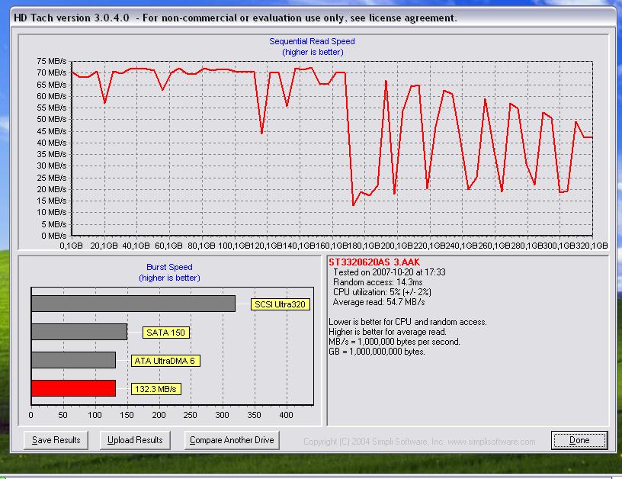Click the Done button
The height and width of the screenshot is (479, 622).
pos(579,440)
